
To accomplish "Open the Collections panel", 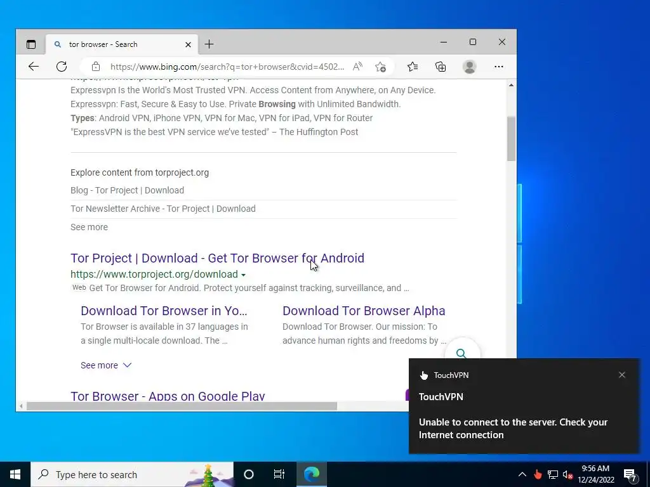I will pos(441,67).
